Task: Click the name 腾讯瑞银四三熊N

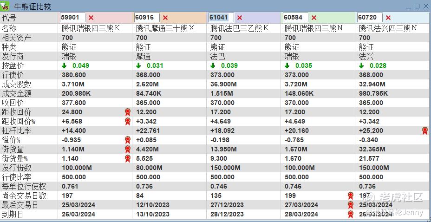Action: pos(313,28)
